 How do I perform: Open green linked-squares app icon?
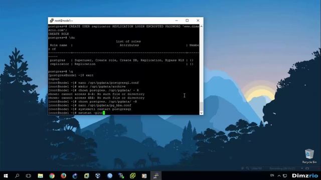tap(132, 175)
